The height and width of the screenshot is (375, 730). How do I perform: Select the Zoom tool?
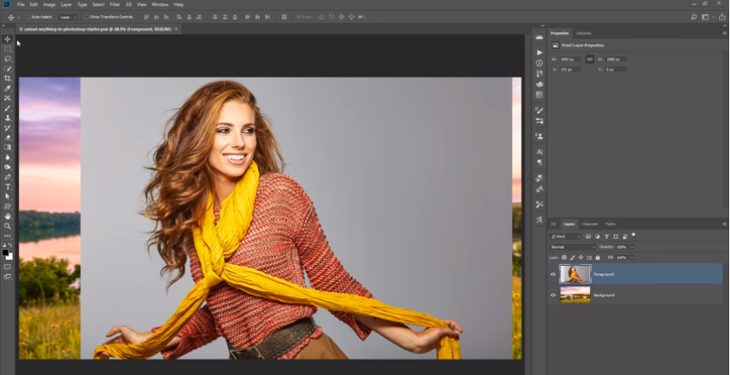pyautogui.click(x=8, y=226)
